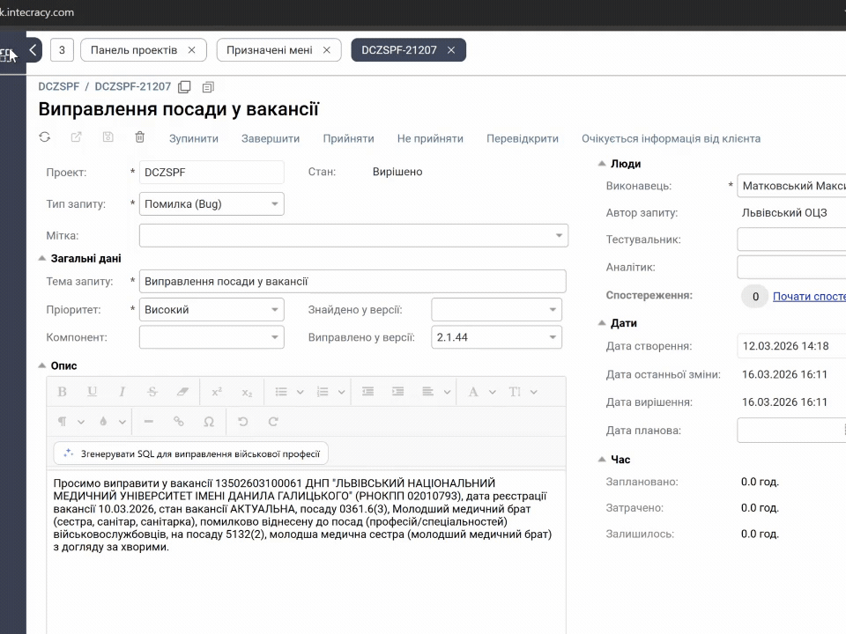
Task: Click the text alignment icon
Action: point(428,392)
